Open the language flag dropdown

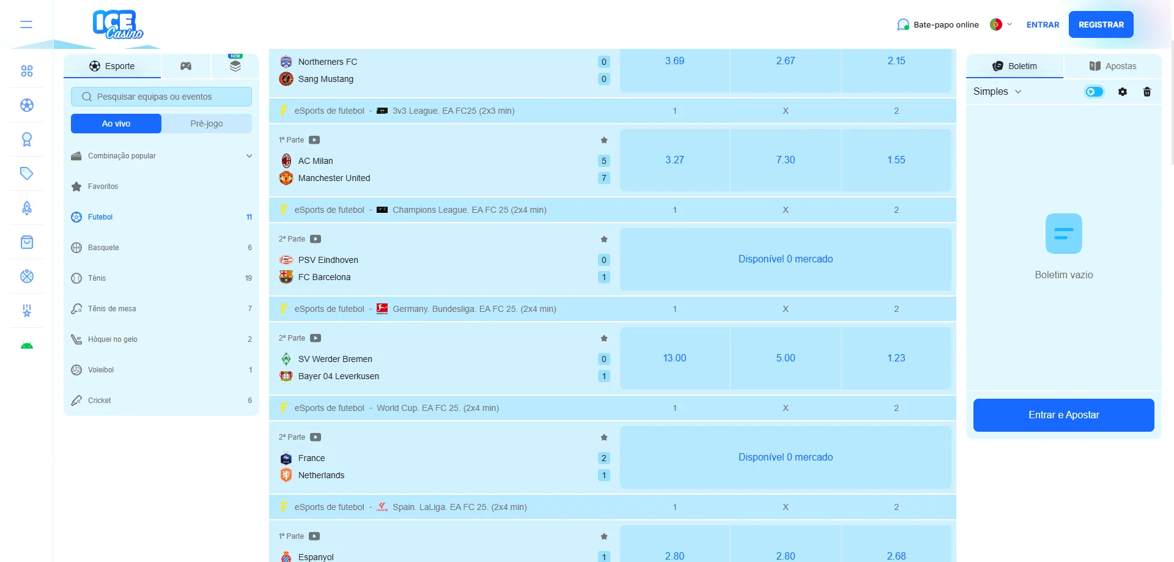pyautogui.click(x=1001, y=24)
